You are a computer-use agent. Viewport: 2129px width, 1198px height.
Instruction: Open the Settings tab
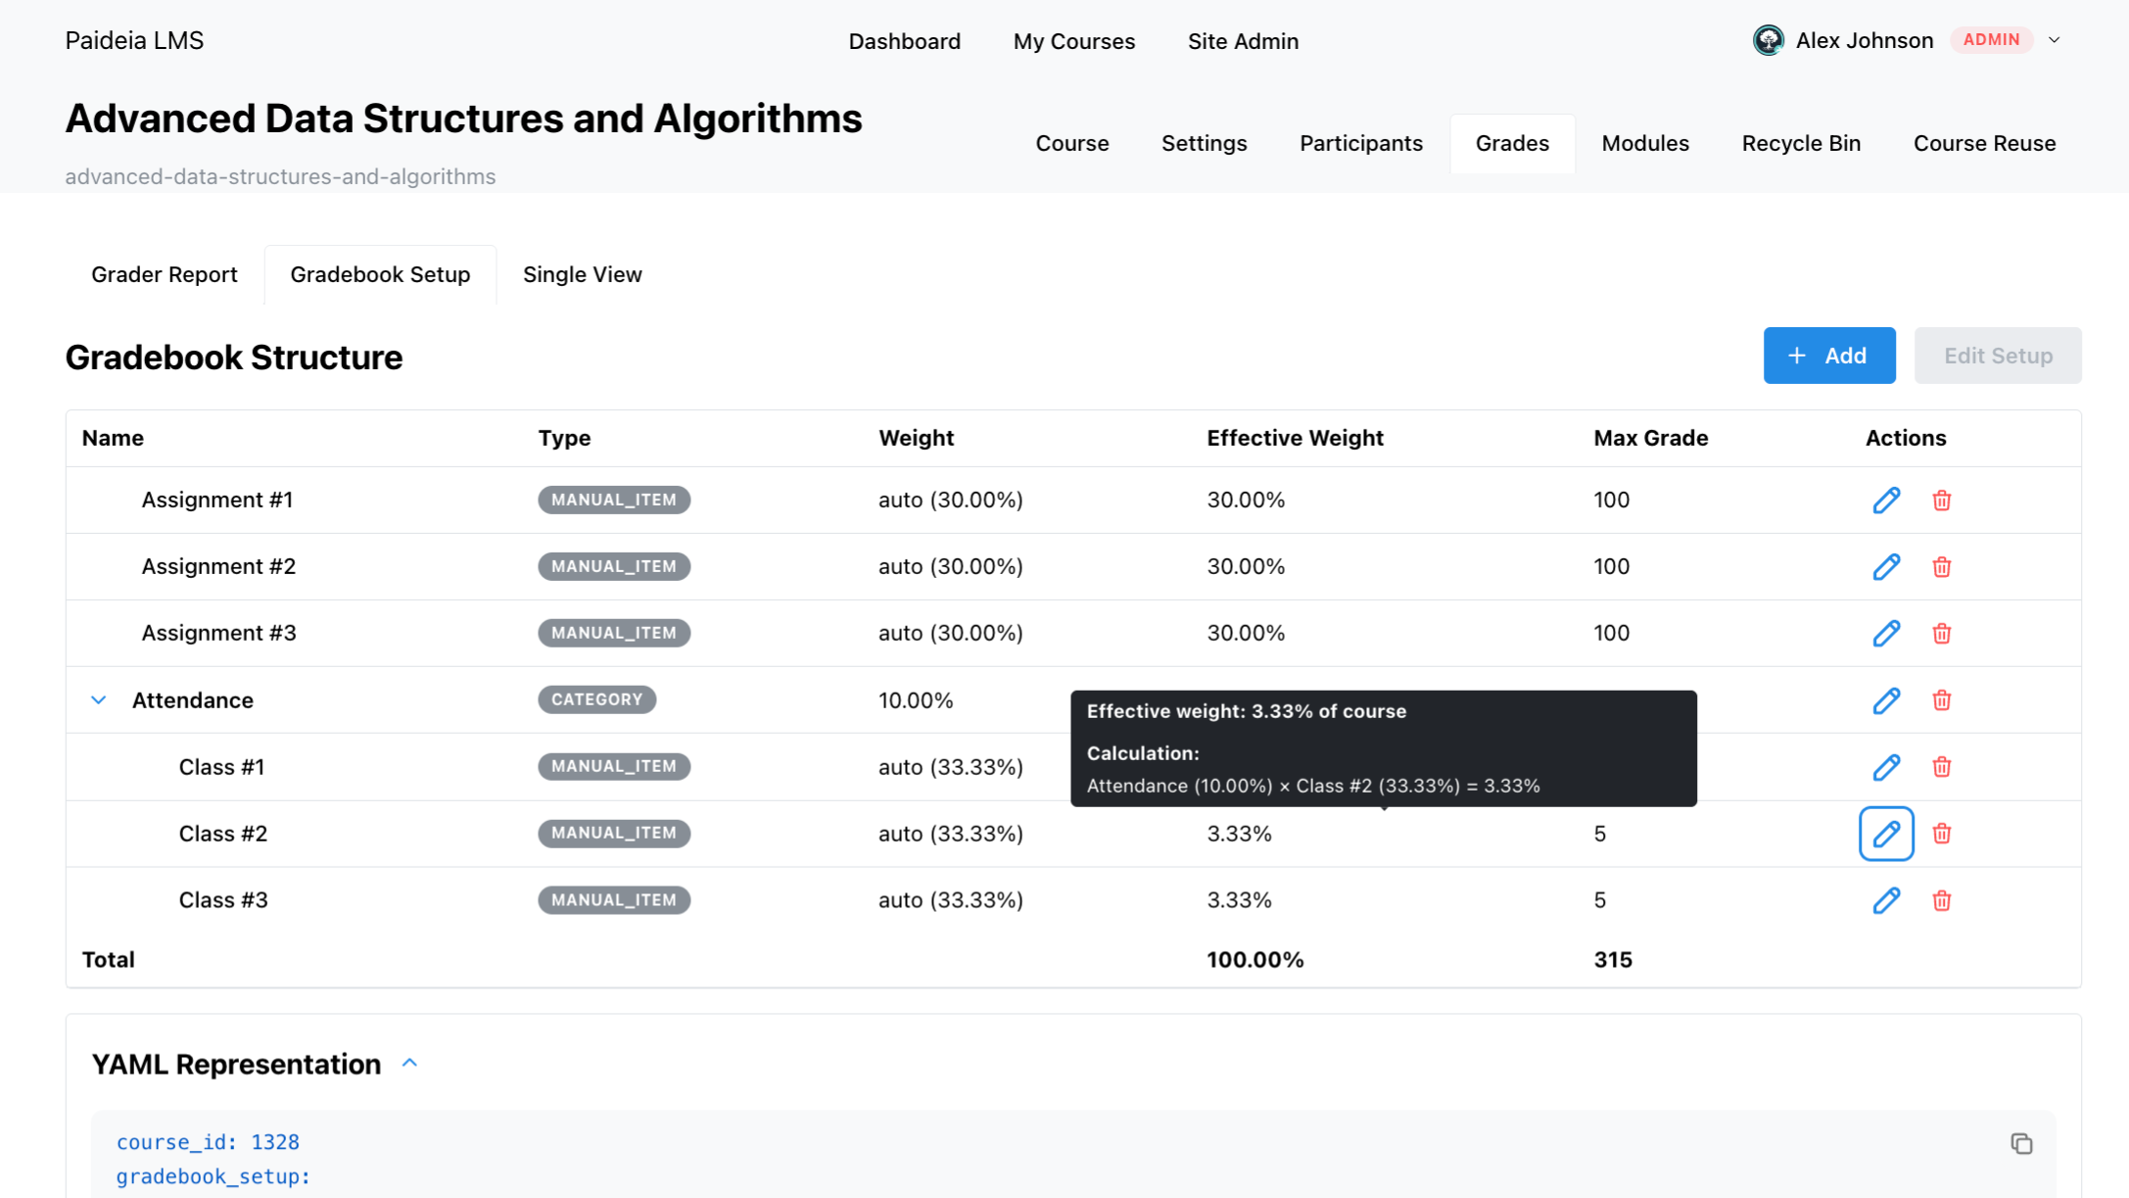point(1204,143)
